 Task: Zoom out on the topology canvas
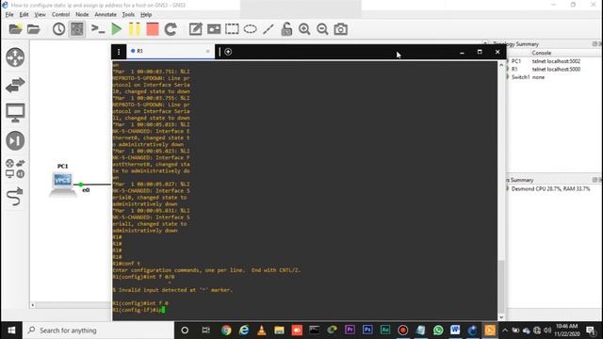[x=322, y=29]
